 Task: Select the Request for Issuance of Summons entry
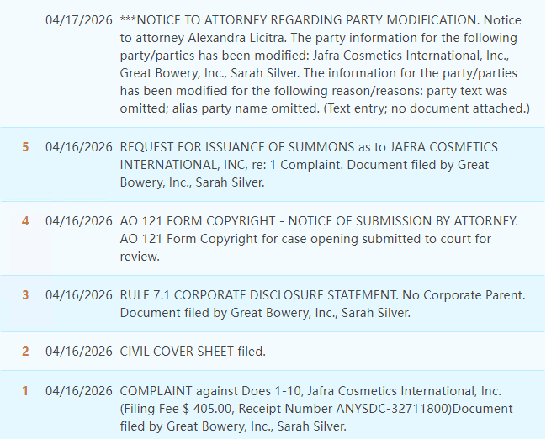tap(309, 165)
